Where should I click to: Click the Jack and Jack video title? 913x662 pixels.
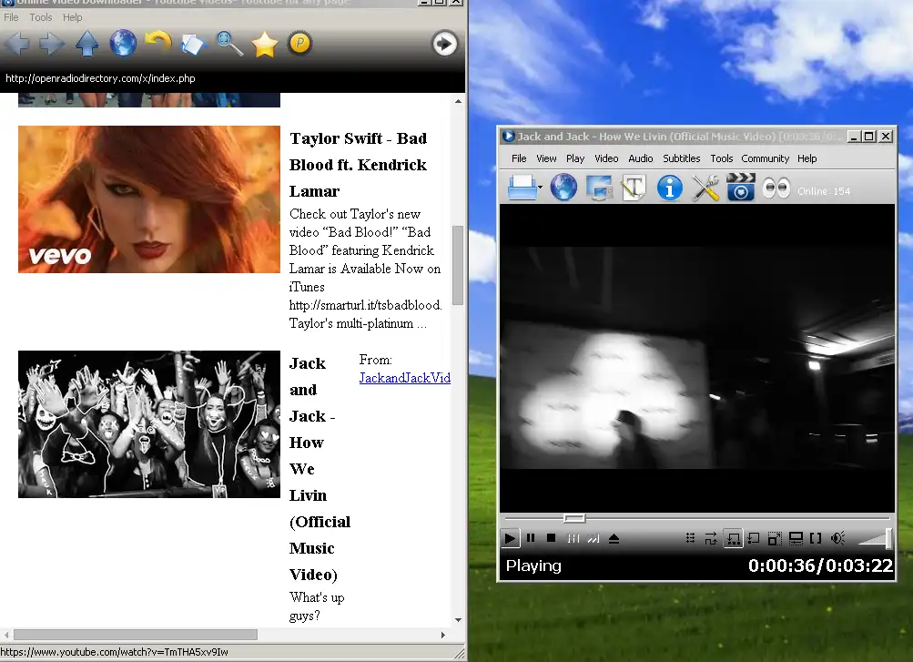click(320, 469)
